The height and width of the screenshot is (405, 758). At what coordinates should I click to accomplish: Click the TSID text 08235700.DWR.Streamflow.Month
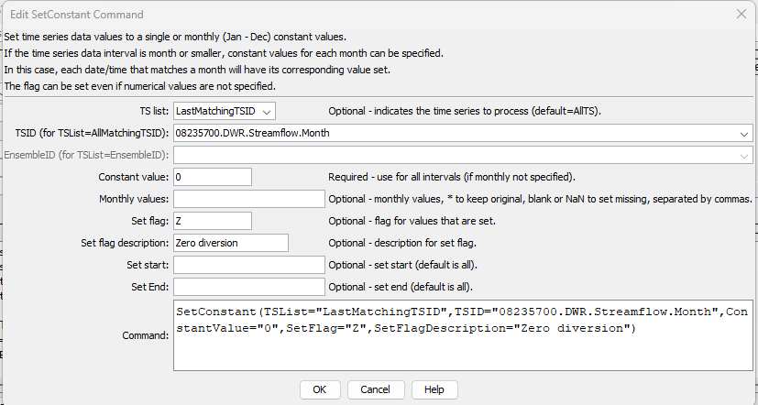[x=252, y=134]
